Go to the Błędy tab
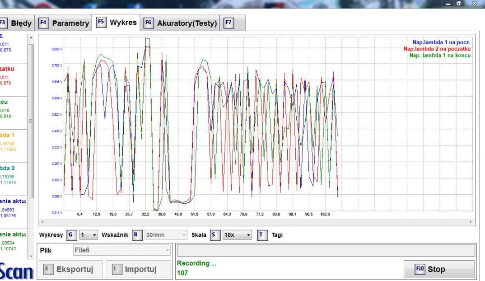This screenshot has height=281, width=485. tap(16, 23)
